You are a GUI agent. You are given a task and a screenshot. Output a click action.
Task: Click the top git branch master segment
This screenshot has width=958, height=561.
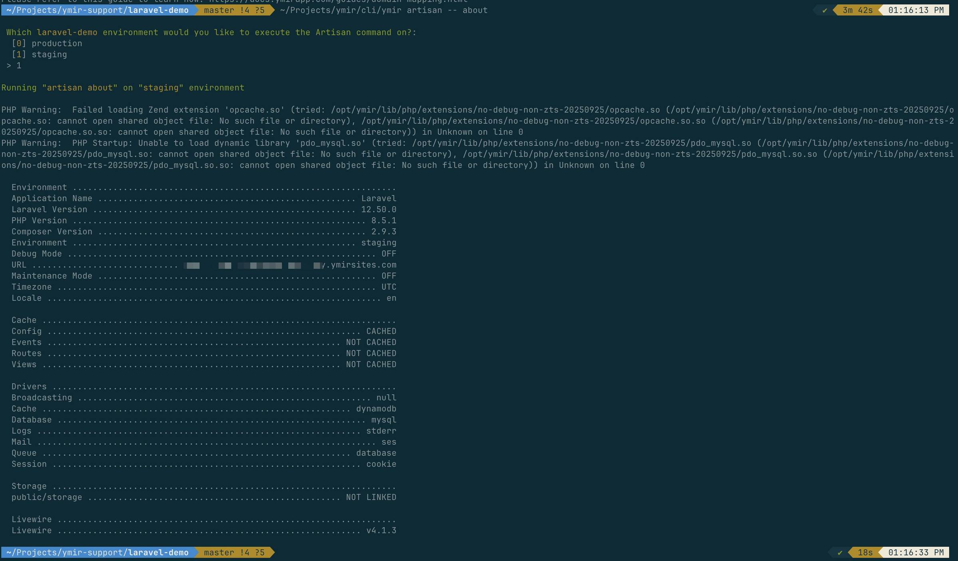pos(234,10)
